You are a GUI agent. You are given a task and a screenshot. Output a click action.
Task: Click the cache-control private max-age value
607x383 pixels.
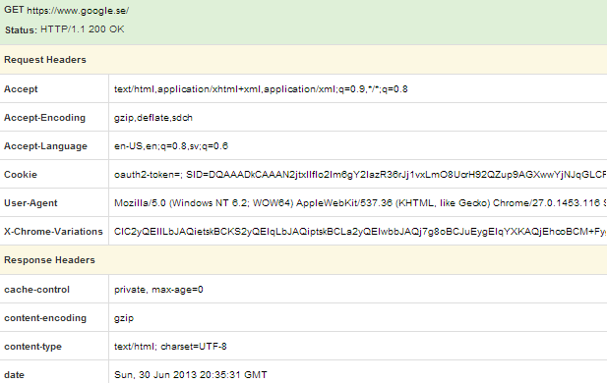[x=158, y=290]
